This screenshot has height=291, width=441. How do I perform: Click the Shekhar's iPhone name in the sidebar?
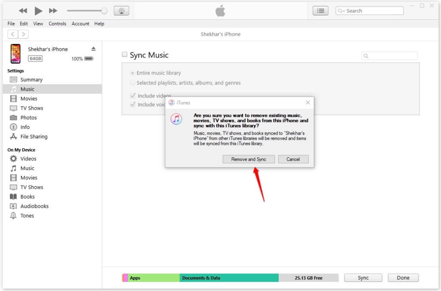(x=48, y=49)
